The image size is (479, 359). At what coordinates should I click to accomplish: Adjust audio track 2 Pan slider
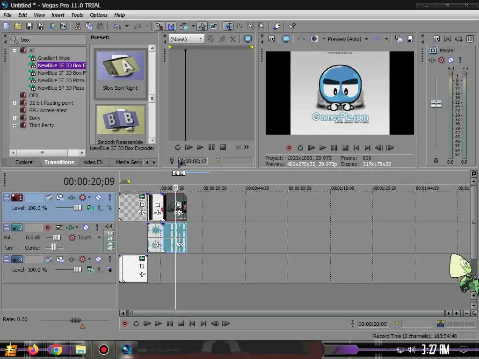tap(54, 247)
